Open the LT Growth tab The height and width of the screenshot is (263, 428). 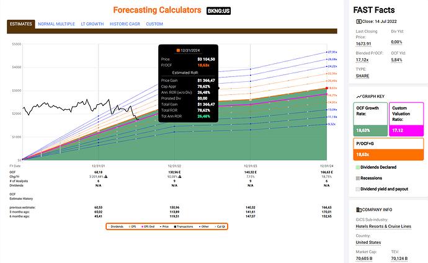click(x=92, y=24)
